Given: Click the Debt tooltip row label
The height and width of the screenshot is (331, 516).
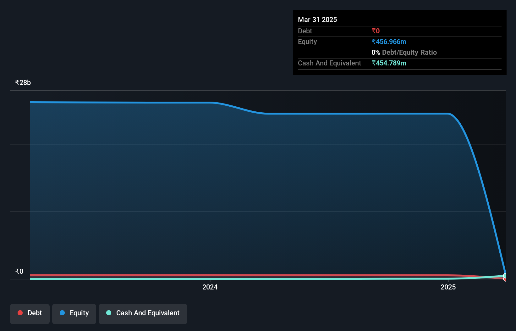Looking at the screenshot, I should [x=305, y=31].
